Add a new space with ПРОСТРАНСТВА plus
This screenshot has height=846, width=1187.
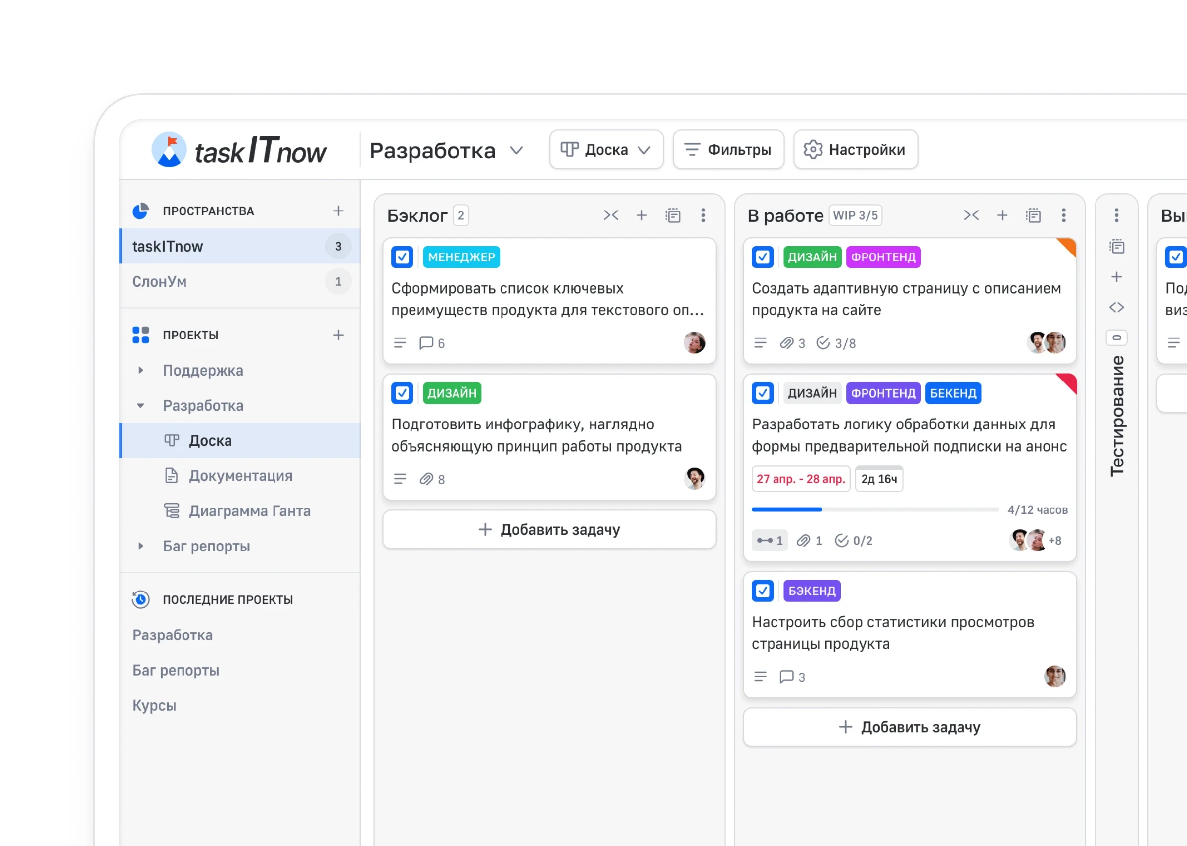click(338, 211)
